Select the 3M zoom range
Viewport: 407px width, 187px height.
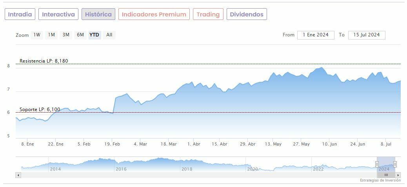pos(66,35)
